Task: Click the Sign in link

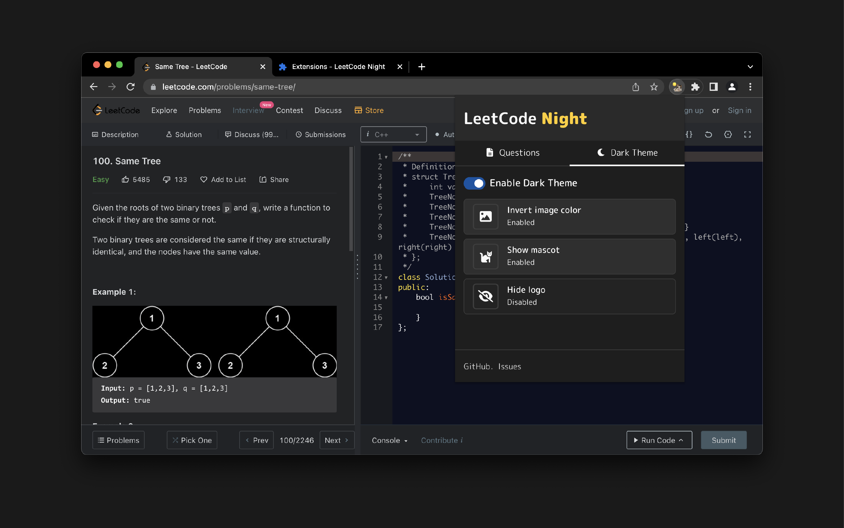Action: [739, 110]
